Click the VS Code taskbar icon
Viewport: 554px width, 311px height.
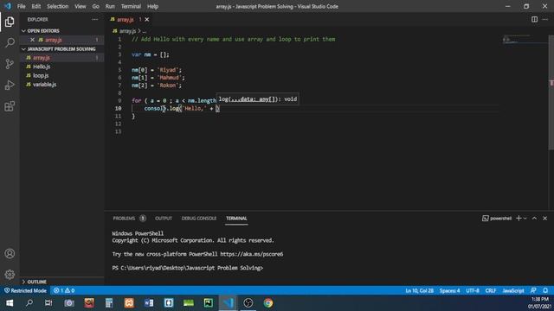click(228, 303)
